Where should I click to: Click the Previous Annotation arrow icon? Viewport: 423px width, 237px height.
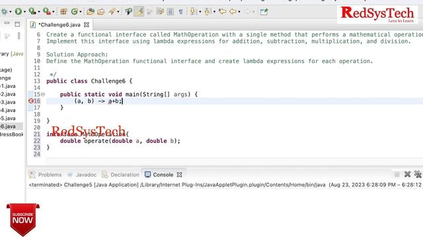pyautogui.click(x=207, y=12)
